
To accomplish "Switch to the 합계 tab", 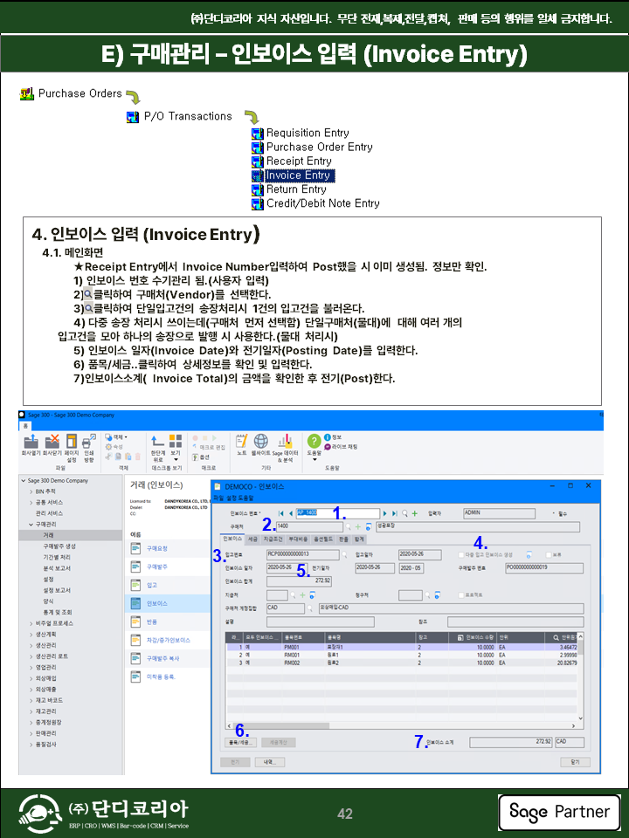I will tap(359, 539).
